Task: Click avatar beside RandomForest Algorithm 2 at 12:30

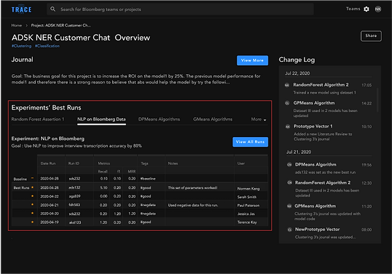Action: (x=289, y=183)
